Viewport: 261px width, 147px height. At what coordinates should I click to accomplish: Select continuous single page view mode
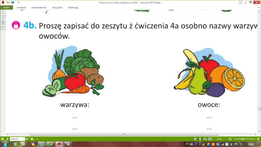200,139
